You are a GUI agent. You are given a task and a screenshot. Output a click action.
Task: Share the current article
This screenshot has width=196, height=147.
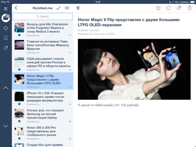click(190, 8)
